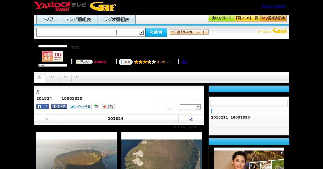The image size is (323, 169).
Task: Open the 96 link
Action: pos(184,62)
